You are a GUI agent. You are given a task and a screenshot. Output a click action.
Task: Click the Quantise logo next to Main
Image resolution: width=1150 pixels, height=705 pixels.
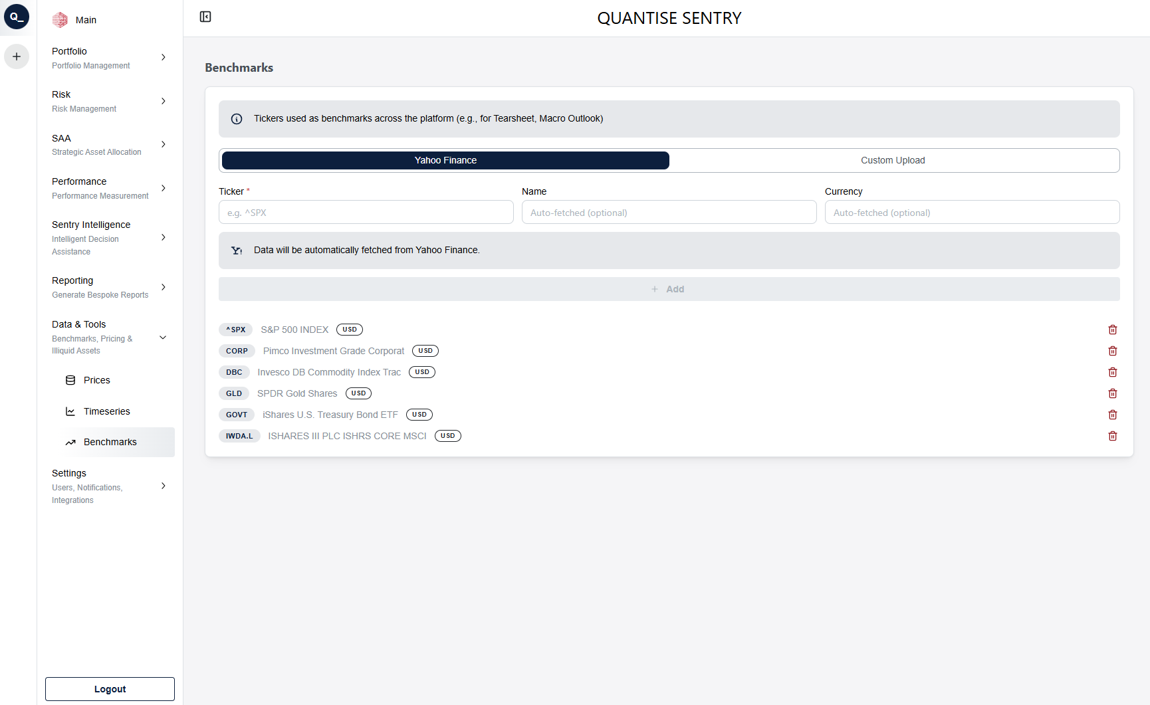pos(59,19)
